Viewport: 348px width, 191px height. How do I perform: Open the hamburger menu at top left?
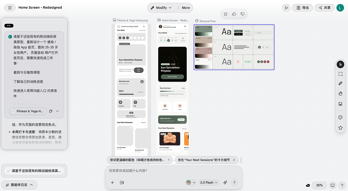10,8
